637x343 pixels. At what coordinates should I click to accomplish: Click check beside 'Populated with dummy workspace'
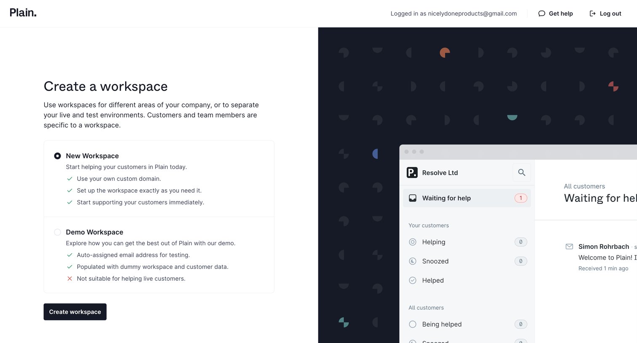coord(70,267)
